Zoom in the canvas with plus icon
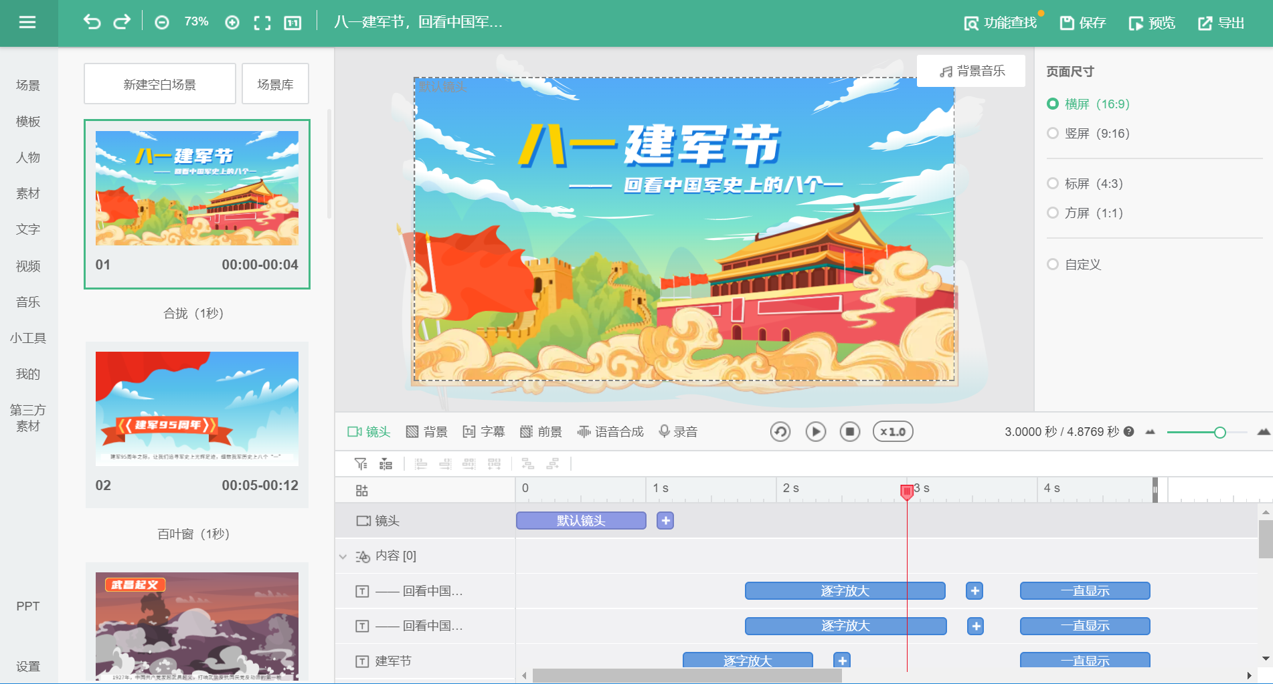This screenshot has height=684, width=1273. pos(232,23)
